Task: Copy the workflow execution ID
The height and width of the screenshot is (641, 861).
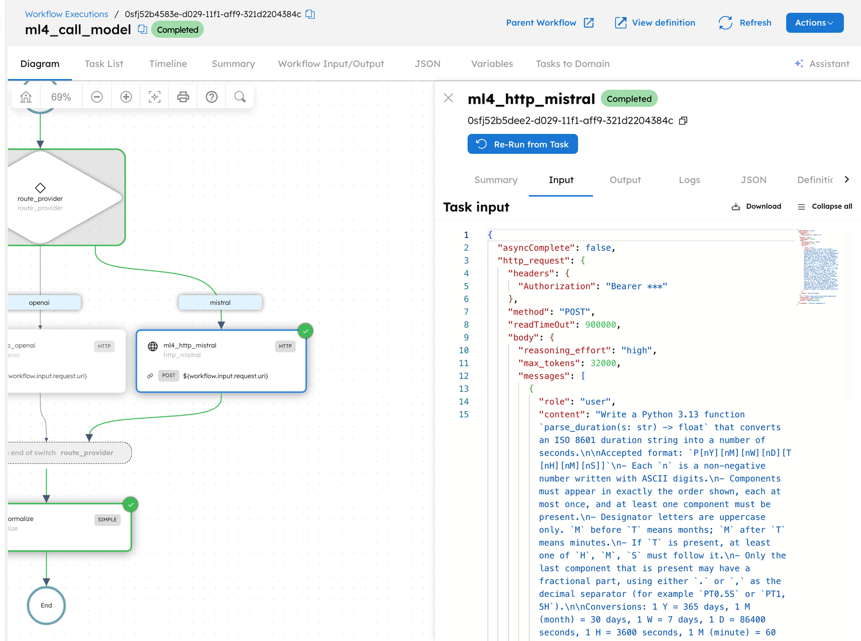Action: pos(310,14)
